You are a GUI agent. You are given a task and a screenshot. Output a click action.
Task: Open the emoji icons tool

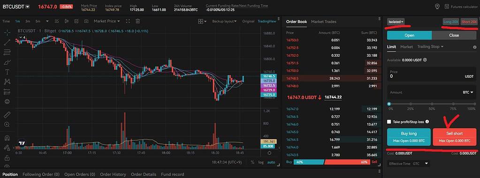[7, 101]
